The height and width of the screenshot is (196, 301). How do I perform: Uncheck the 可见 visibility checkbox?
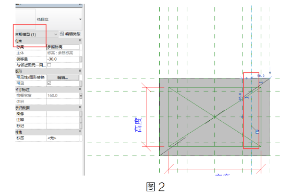point(50,83)
